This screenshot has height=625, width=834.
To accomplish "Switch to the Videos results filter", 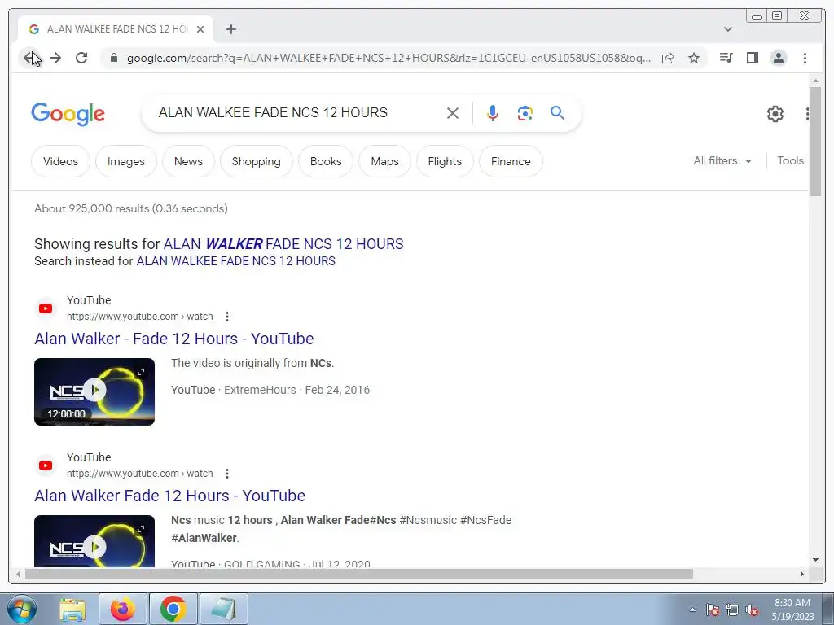I will [x=60, y=161].
